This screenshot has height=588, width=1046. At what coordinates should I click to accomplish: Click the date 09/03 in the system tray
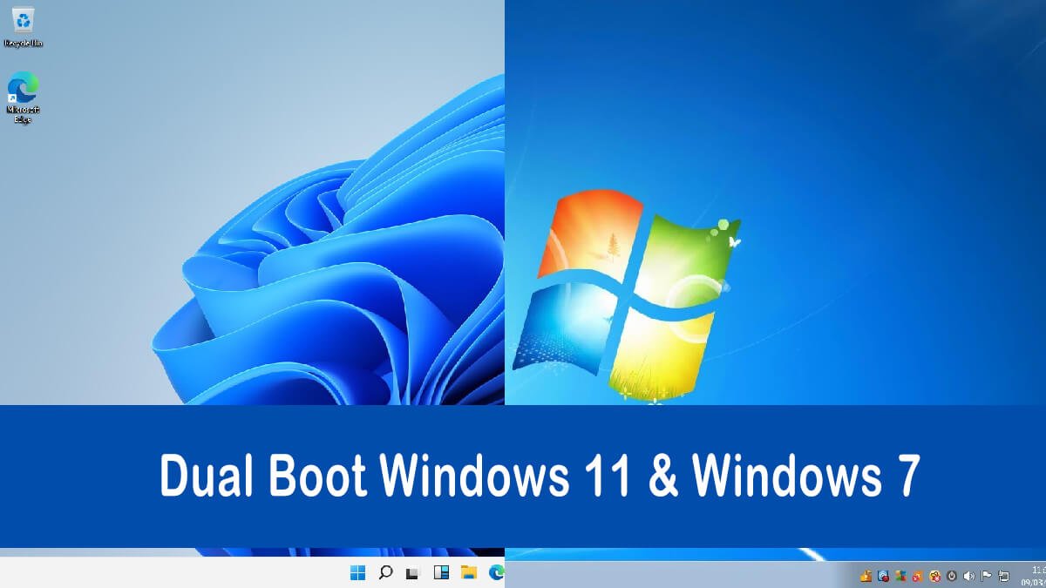[1034, 582]
